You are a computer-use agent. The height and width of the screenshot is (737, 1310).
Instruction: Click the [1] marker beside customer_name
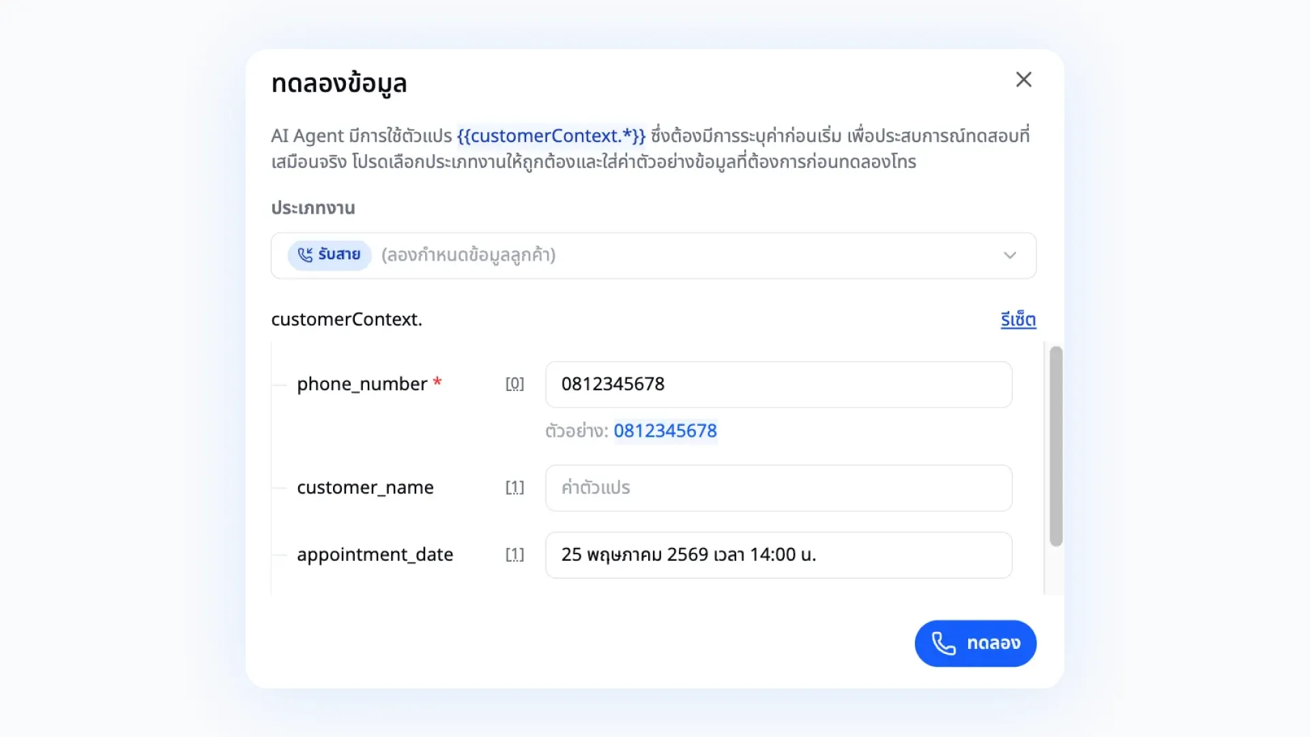tap(514, 488)
